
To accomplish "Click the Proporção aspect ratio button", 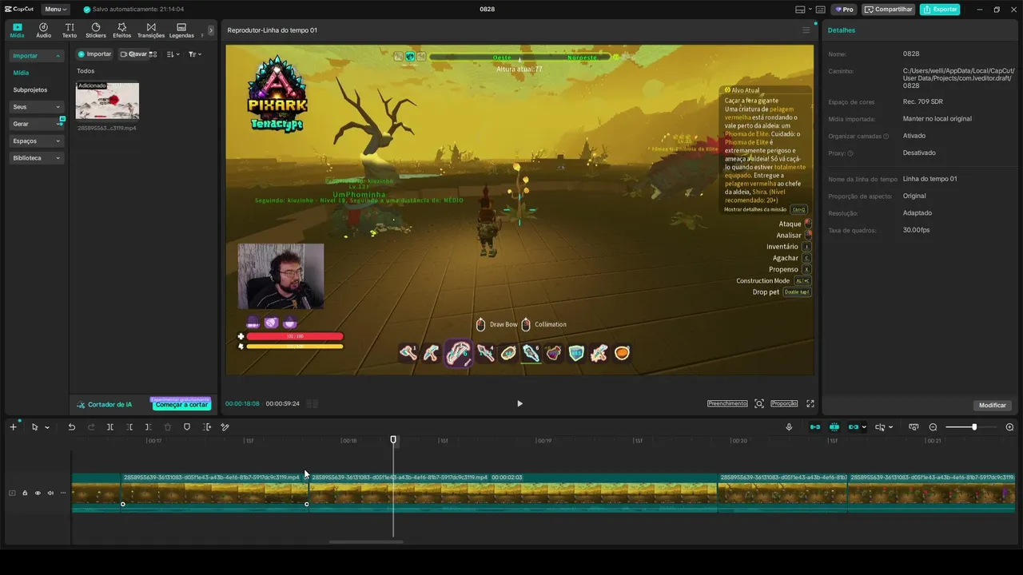I will (x=784, y=404).
